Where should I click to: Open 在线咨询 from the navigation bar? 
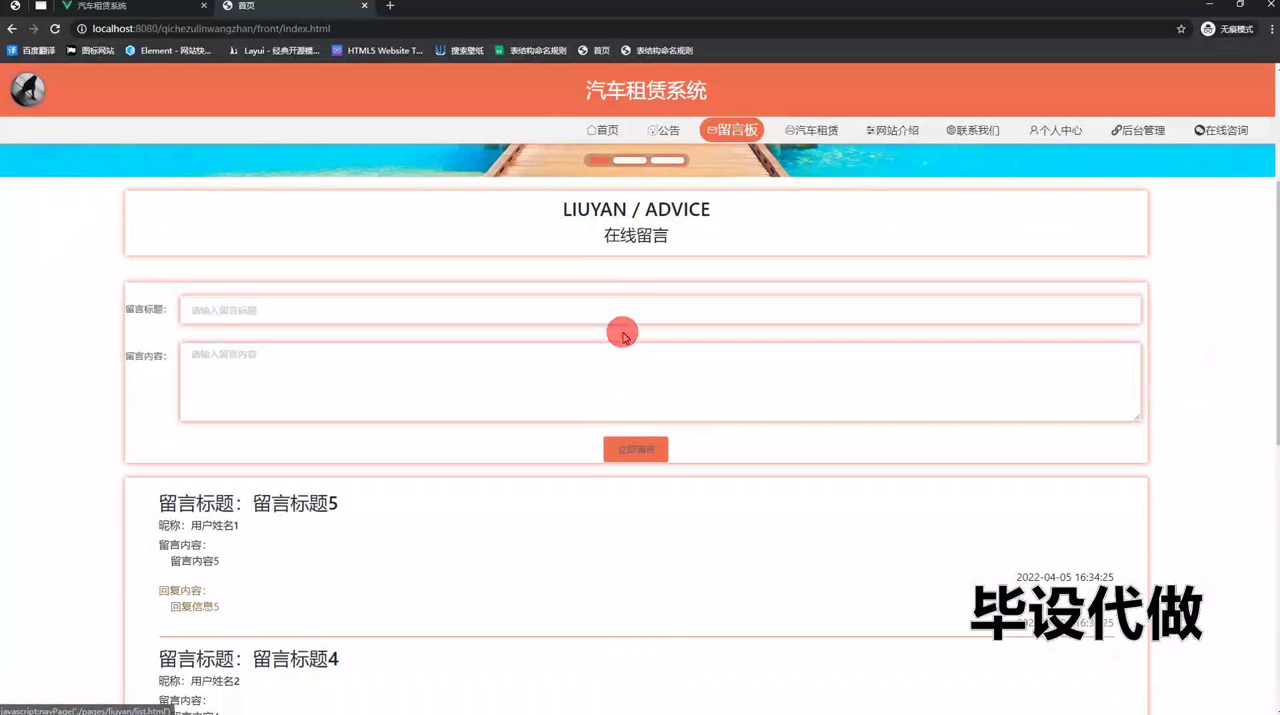pyautogui.click(x=1221, y=130)
